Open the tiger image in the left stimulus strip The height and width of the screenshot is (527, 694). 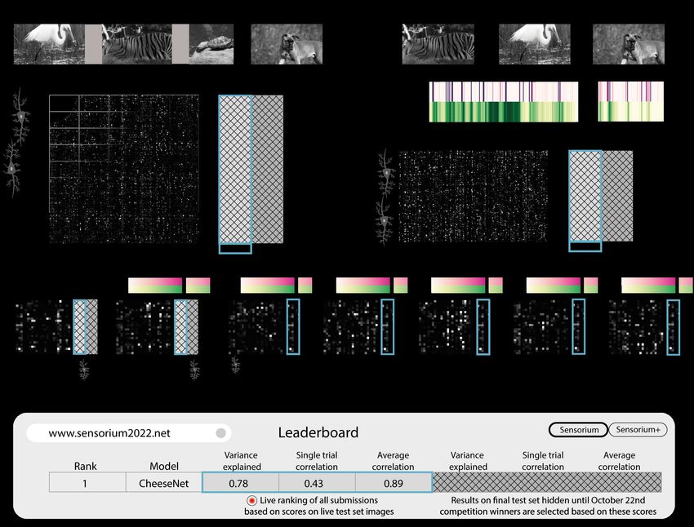(x=137, y=44)
